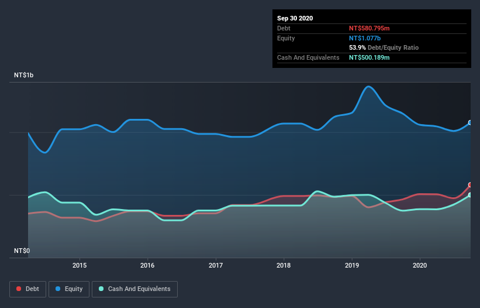The image size is (480, 308).
Task: Select the red Debt endpoint marker
Action: 470,185
